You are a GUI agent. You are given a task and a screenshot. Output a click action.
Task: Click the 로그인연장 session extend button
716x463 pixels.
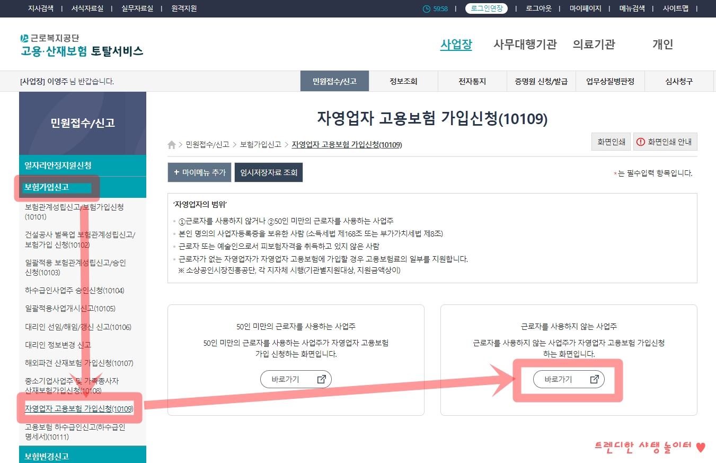486,8
